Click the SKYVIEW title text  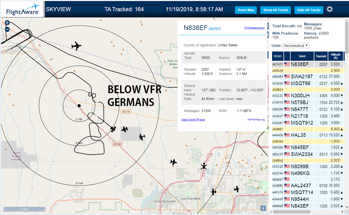(x=58, y=9)
